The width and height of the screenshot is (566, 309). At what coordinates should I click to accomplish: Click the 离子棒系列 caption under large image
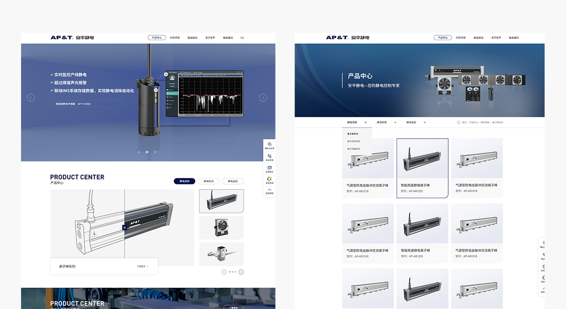(x=67, y=266)
